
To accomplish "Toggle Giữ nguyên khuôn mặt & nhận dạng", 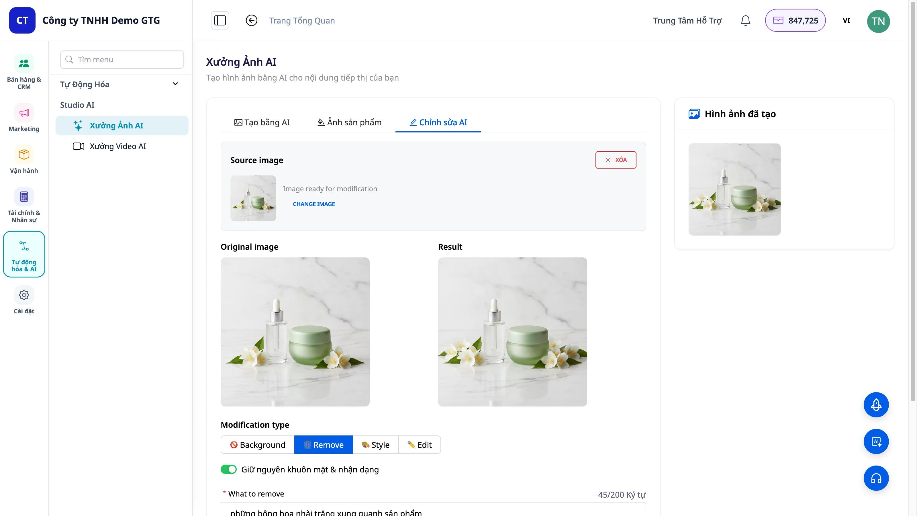I will 229,469.
